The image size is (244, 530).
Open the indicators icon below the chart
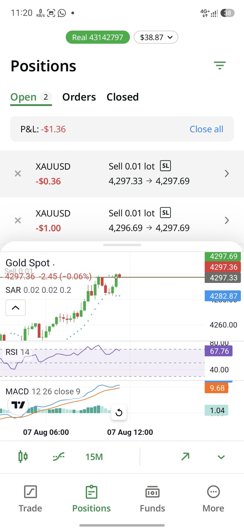click(x=58, y=457)
